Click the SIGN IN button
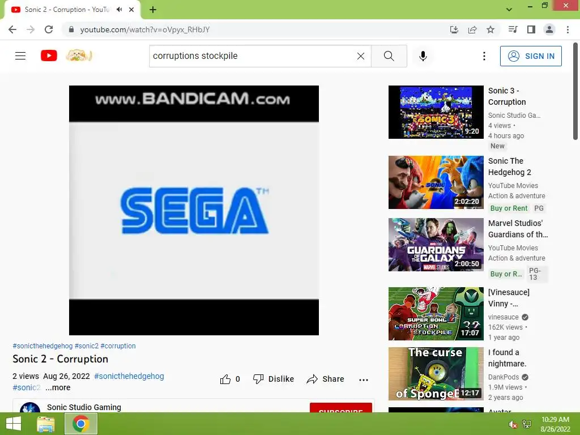This screenshot has width=580, height=435. tap(531, 56)
